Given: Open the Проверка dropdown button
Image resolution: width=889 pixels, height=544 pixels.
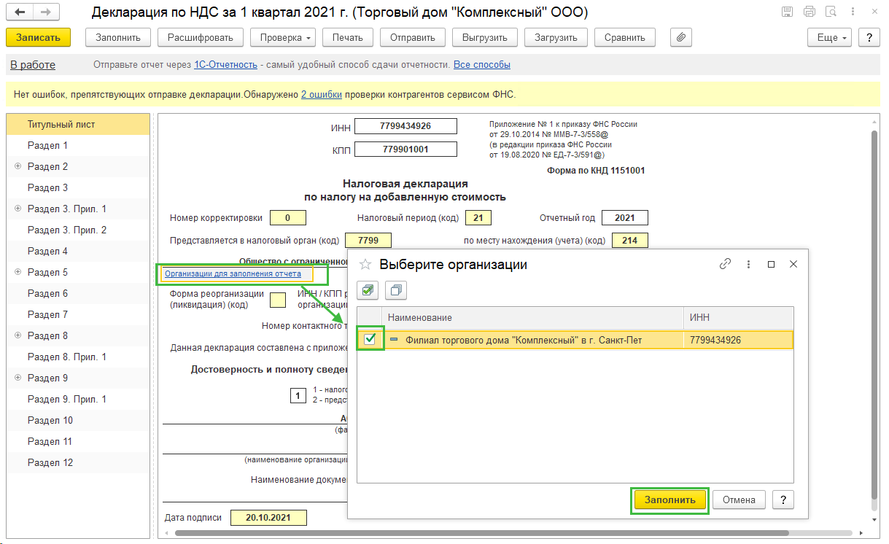Looking at the screenshot, I should click(283, 37).
